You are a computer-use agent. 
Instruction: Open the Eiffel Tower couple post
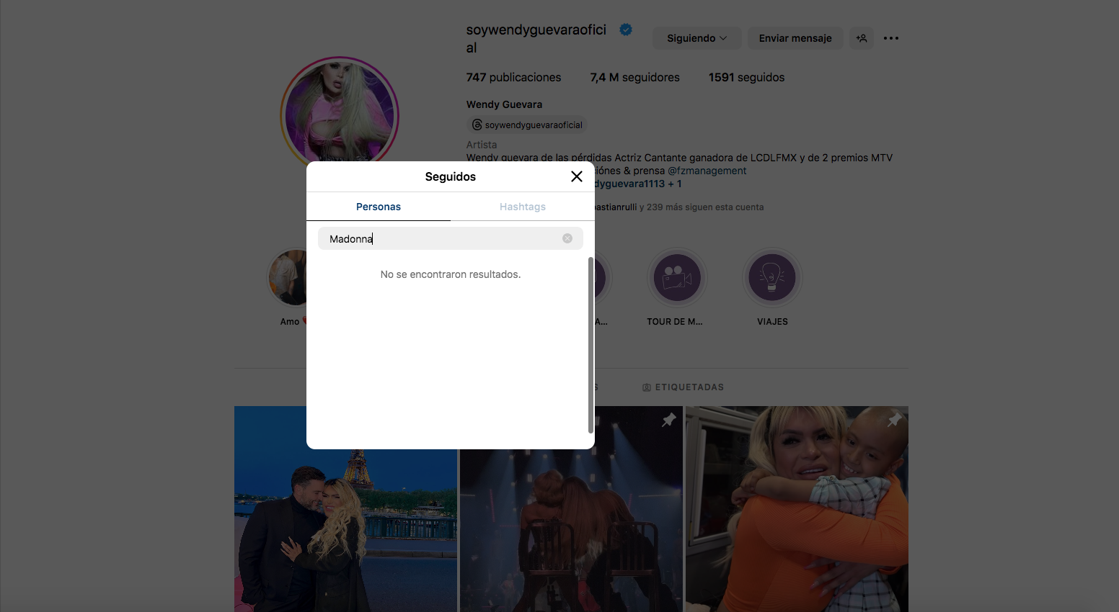345,509
